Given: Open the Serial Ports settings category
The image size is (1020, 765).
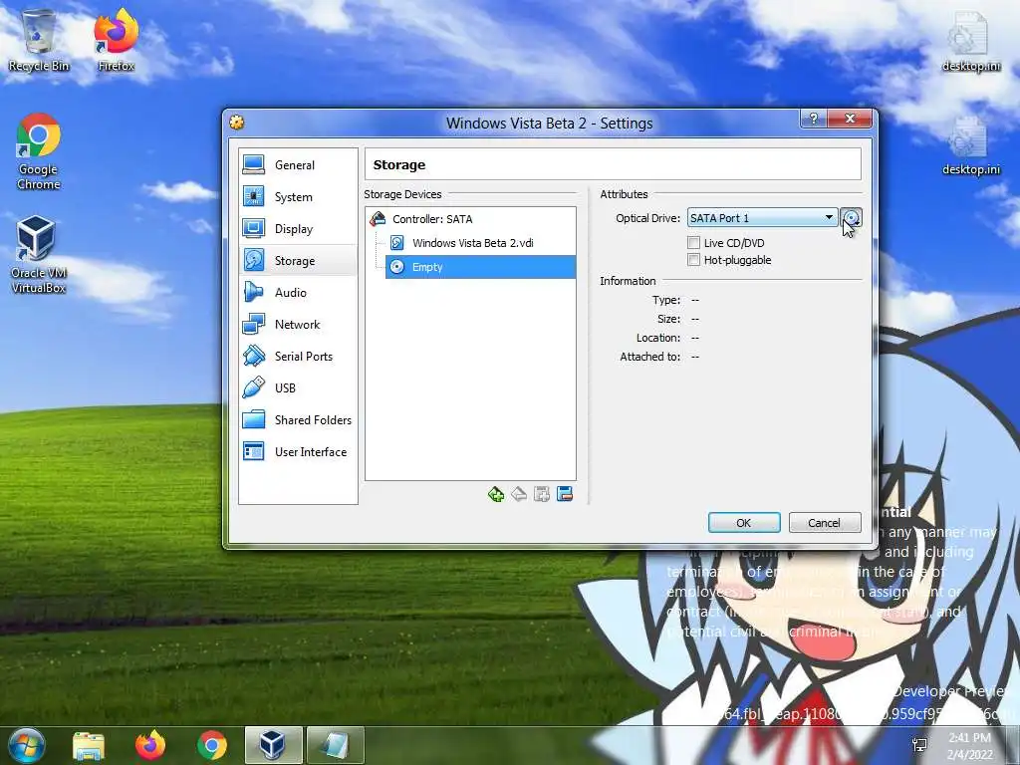Looking at the screenshot, I should 298,357.
